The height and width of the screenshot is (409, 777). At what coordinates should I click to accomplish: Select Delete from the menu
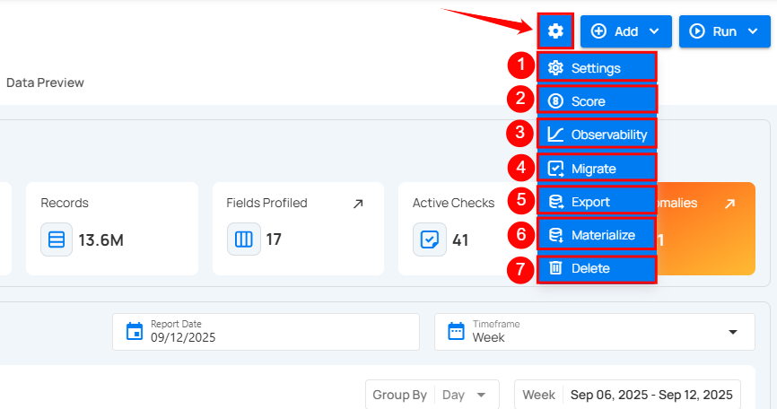pos(596,268)
